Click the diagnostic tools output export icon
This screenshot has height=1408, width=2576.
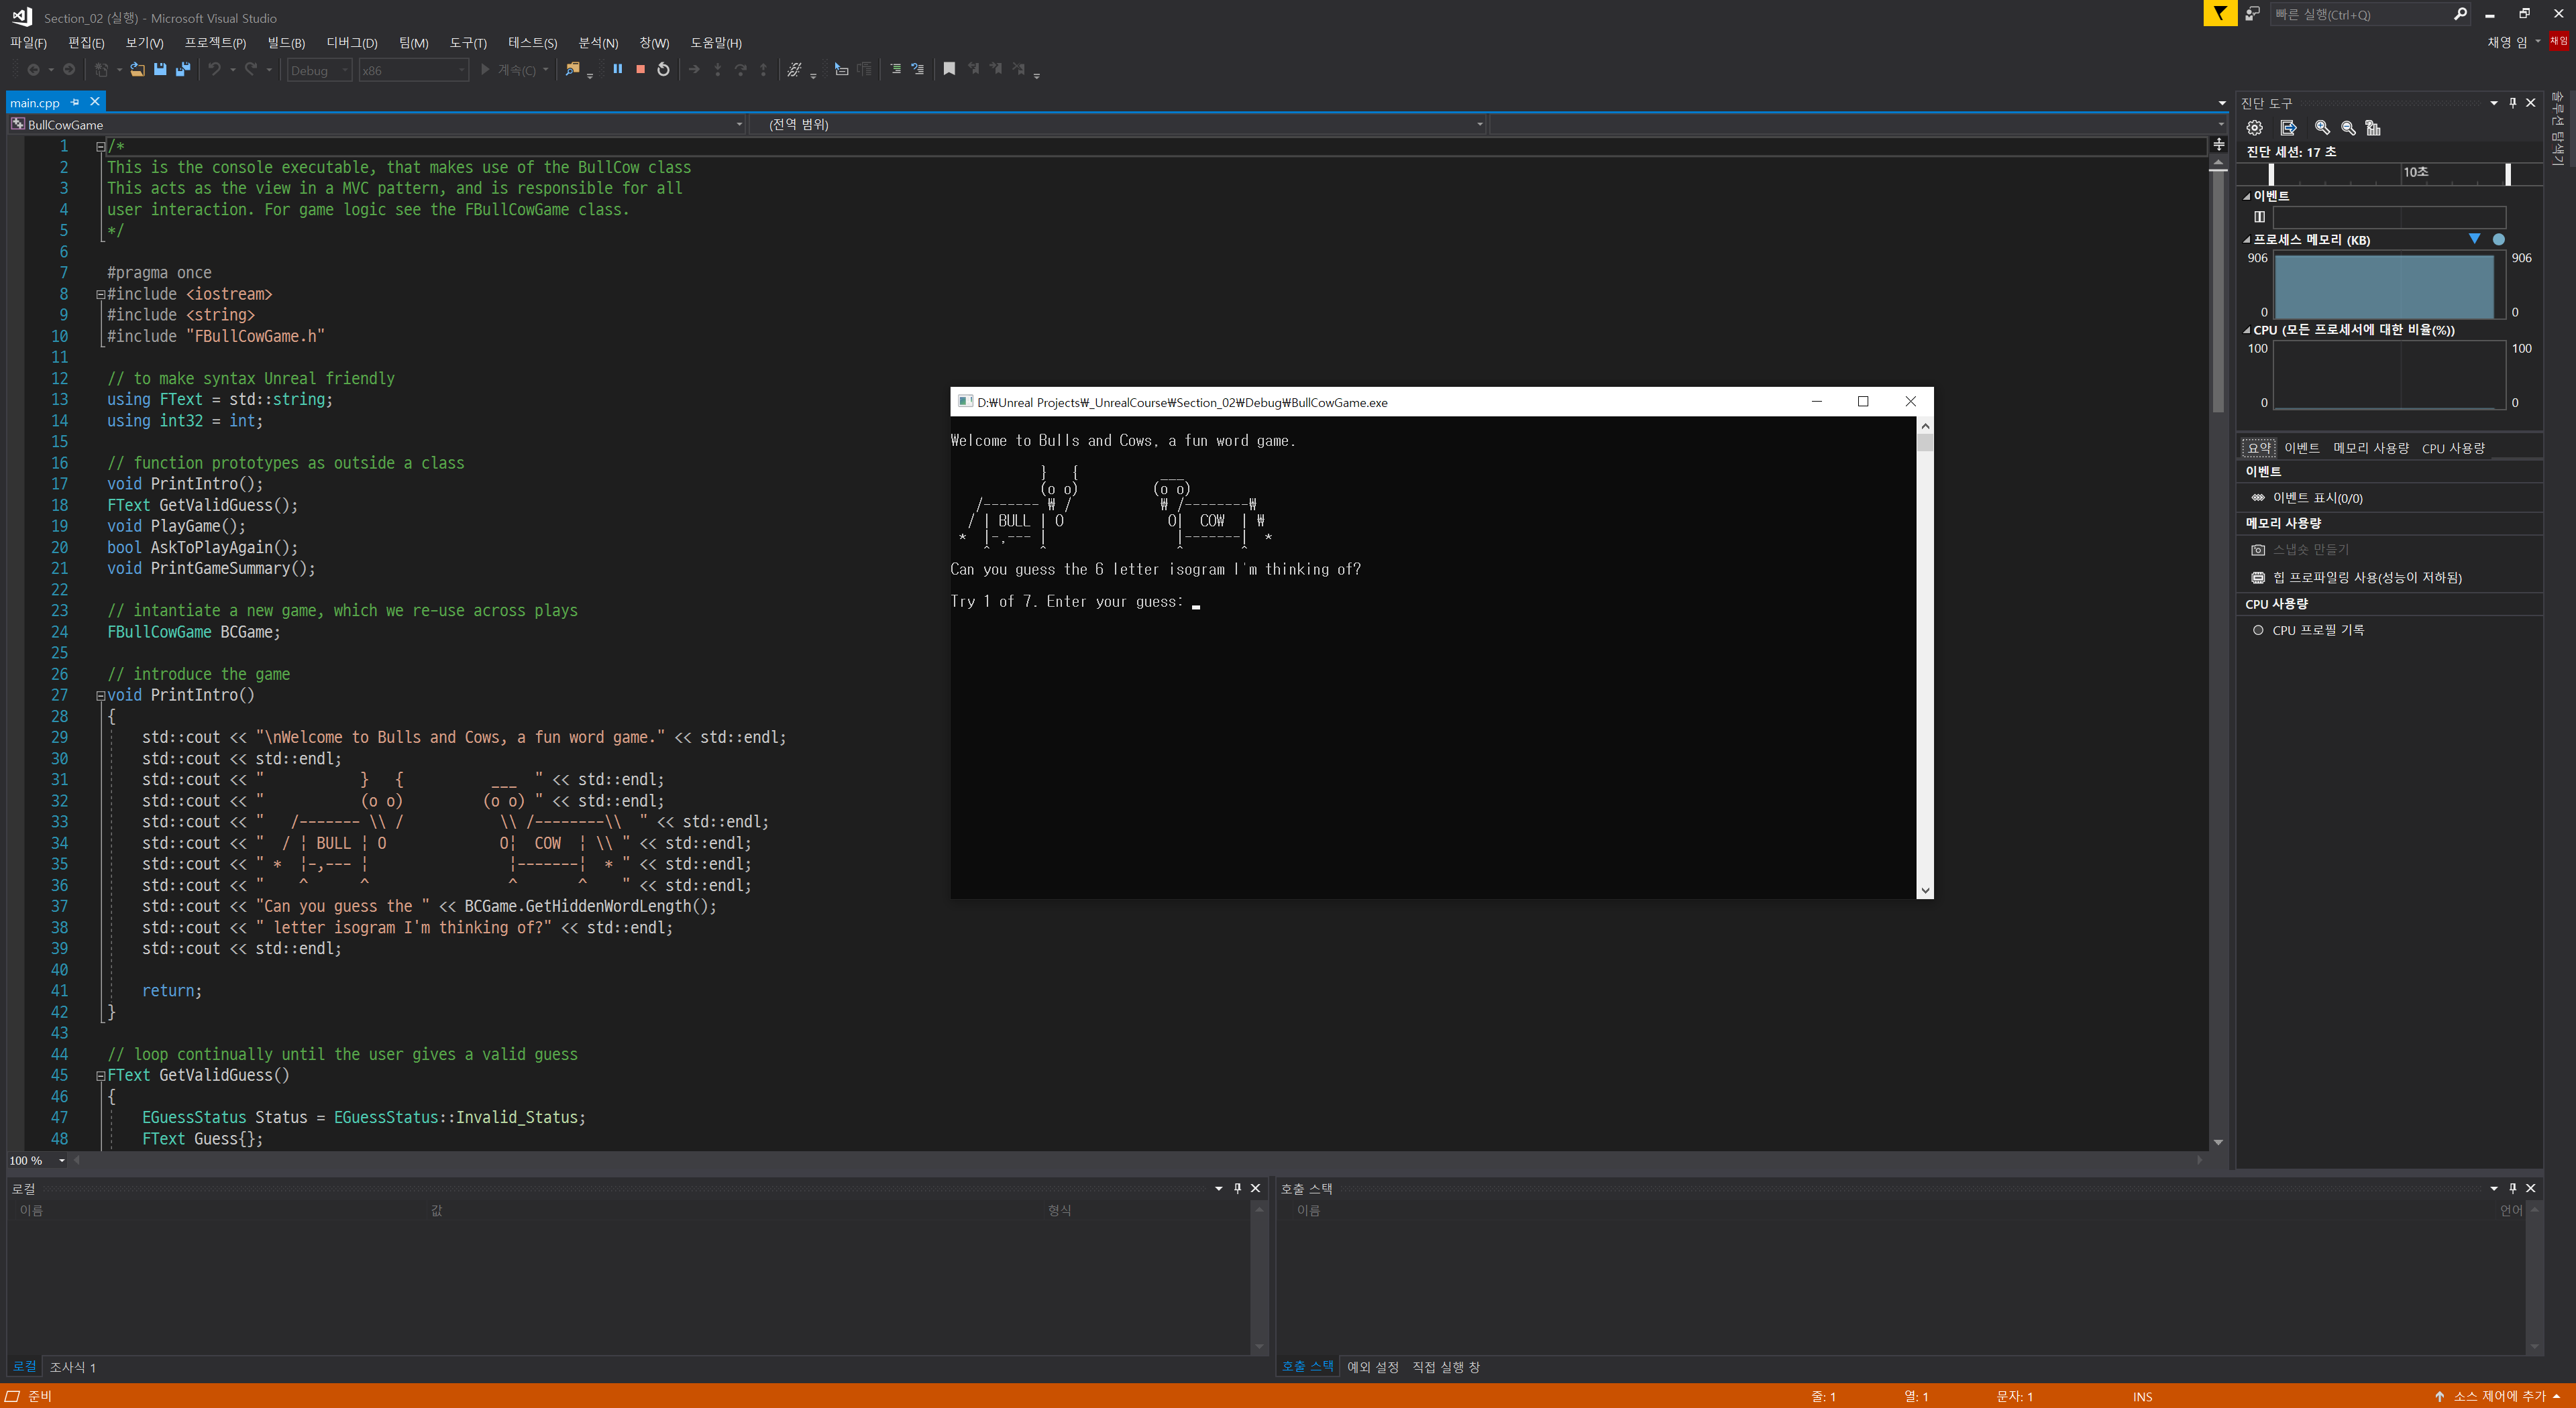pyautogui.click(x=2288, y=128)
